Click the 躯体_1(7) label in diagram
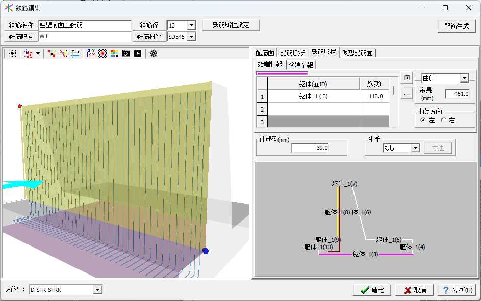 [x=344, y=184]
